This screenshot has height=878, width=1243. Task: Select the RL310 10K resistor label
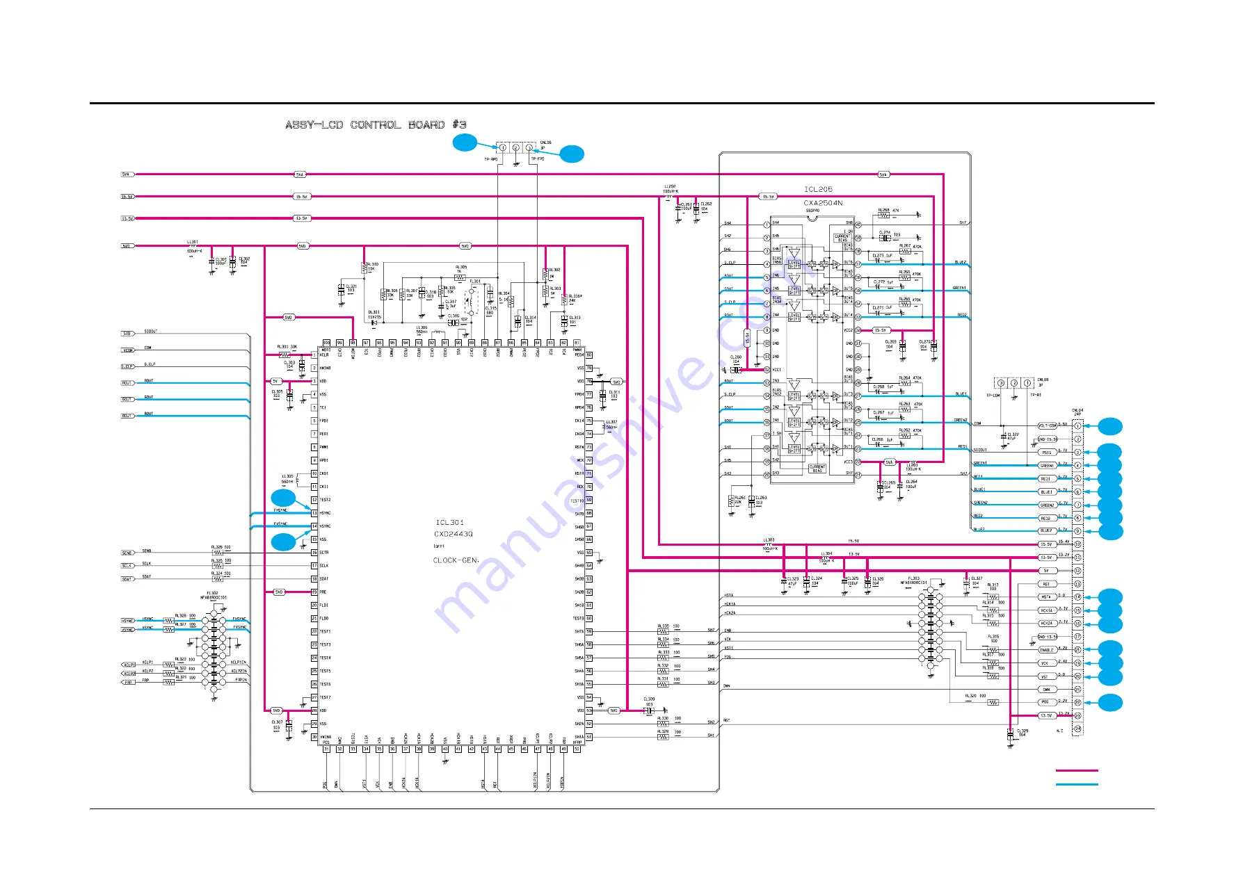373,266
